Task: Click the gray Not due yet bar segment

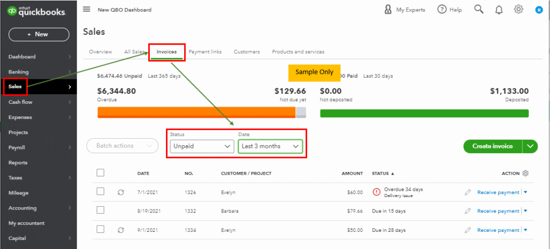Action: 301,112
